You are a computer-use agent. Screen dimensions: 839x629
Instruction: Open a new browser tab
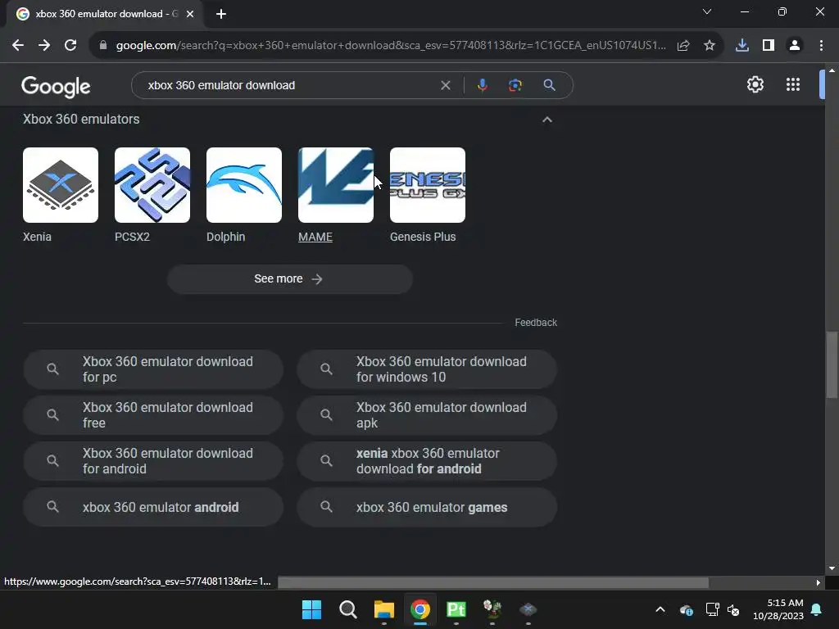pyautogui.click(x=221, y=14)
